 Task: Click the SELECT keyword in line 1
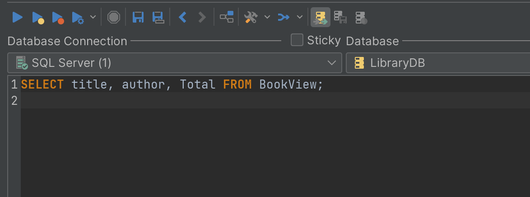(42, 84)
